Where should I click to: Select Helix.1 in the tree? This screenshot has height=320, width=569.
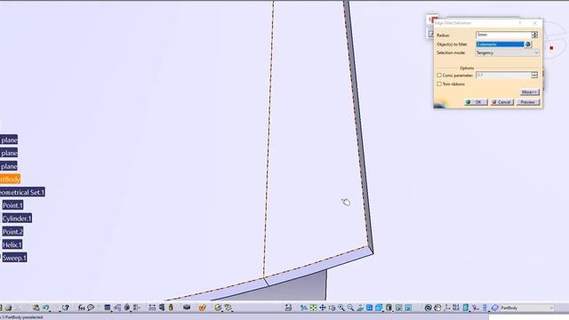12,244
